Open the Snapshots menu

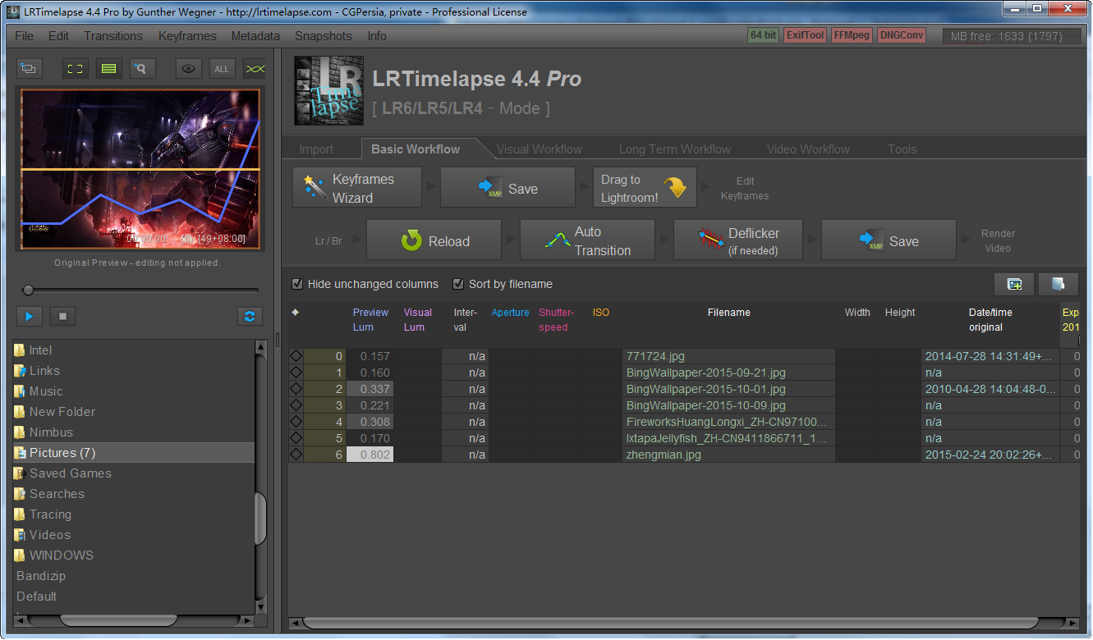tap(324, 36)
